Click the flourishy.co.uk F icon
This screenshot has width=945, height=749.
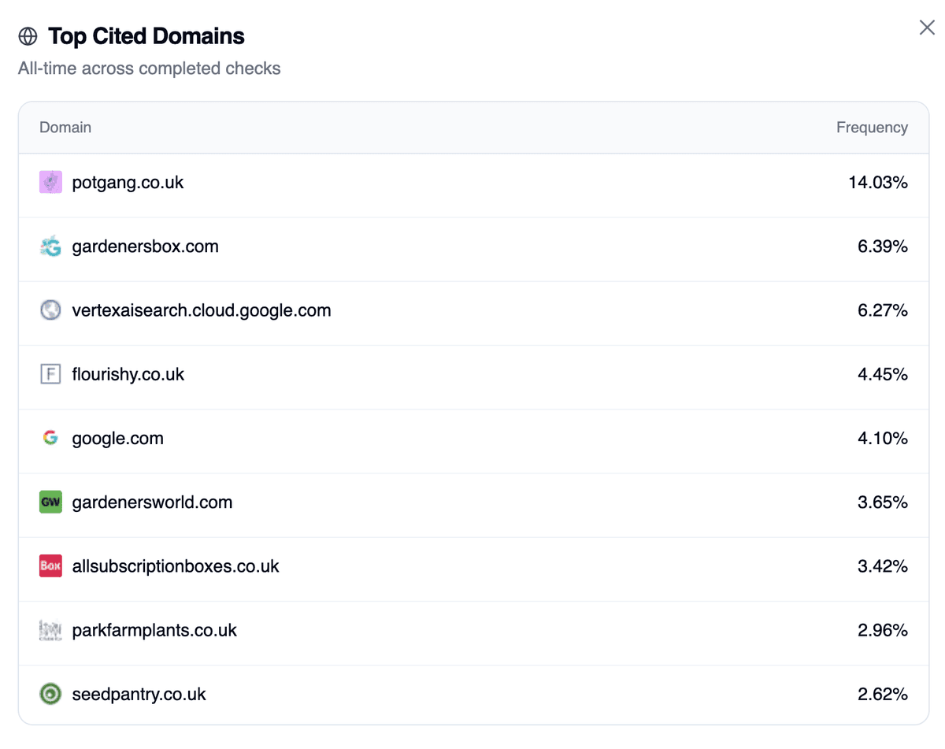(50, 374)
